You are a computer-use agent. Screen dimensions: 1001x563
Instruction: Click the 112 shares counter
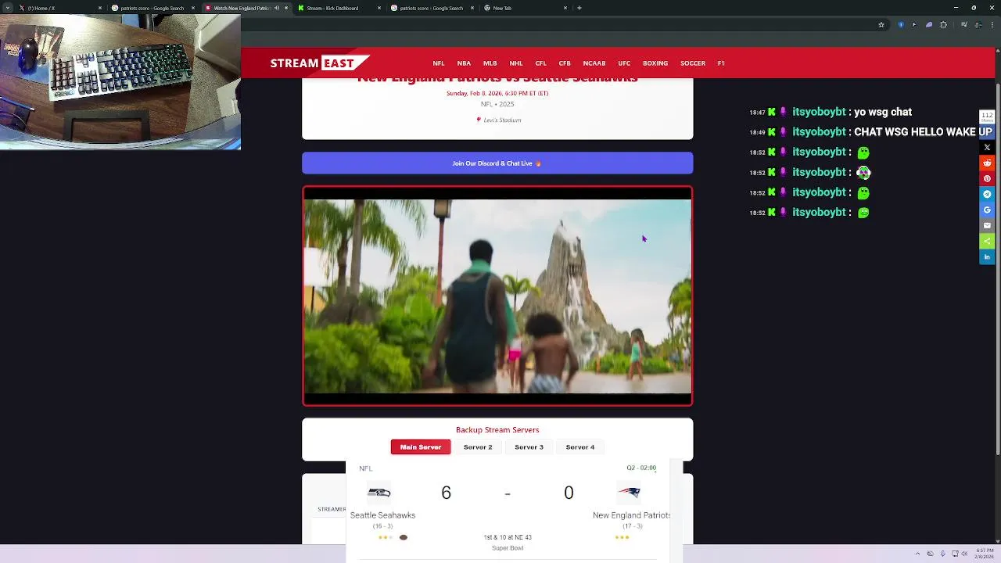click(x=987, y=117)
